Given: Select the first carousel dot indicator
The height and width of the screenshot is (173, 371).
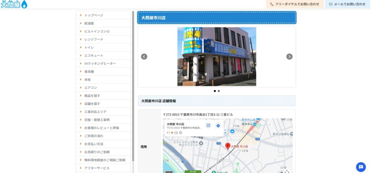Looking at the screenshot, I should pyautogui.click(x=215, y=91).
